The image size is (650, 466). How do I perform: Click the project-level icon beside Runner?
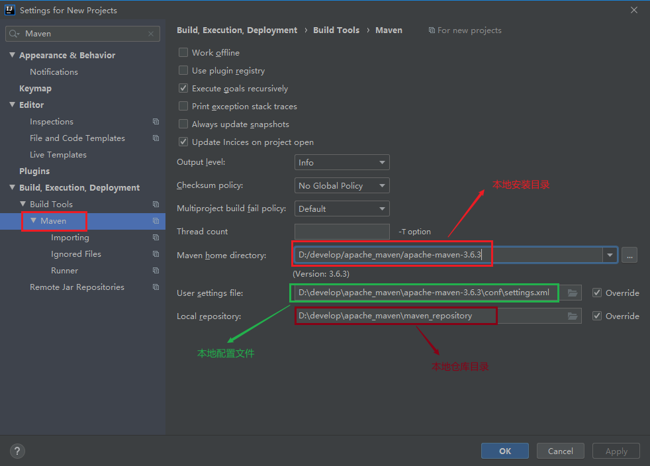[156, 270]
